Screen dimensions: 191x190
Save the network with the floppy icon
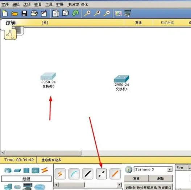click(x=24, y=13)
